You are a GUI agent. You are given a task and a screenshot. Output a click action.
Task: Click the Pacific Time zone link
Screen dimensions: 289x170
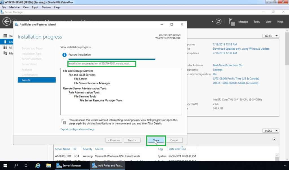coord(236,78)
